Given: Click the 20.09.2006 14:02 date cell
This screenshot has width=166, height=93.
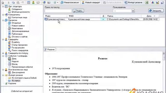Looking at the screenshot, I should pos(150,19).
